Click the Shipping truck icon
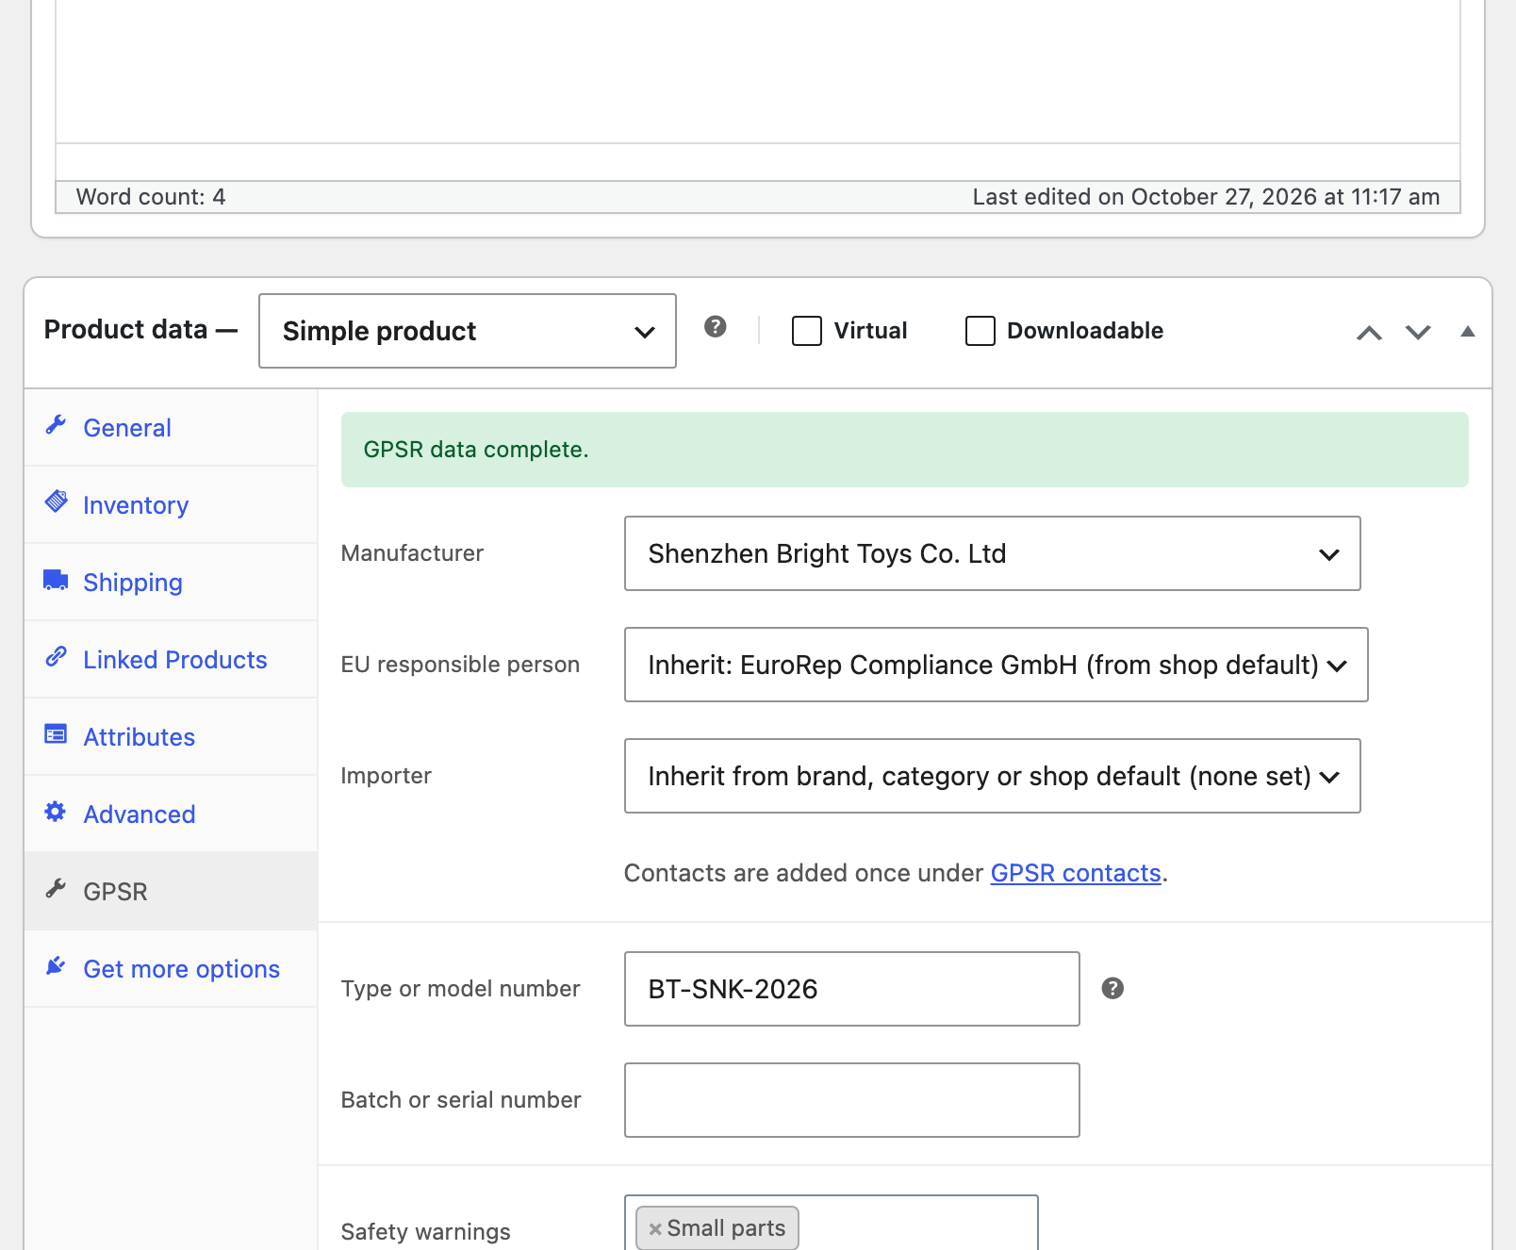The width and height of the screenshot is (1516, 1250). pos(56,580)
